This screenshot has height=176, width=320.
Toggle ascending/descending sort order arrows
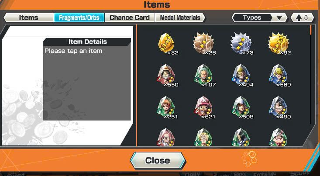[x=302, y=18]
